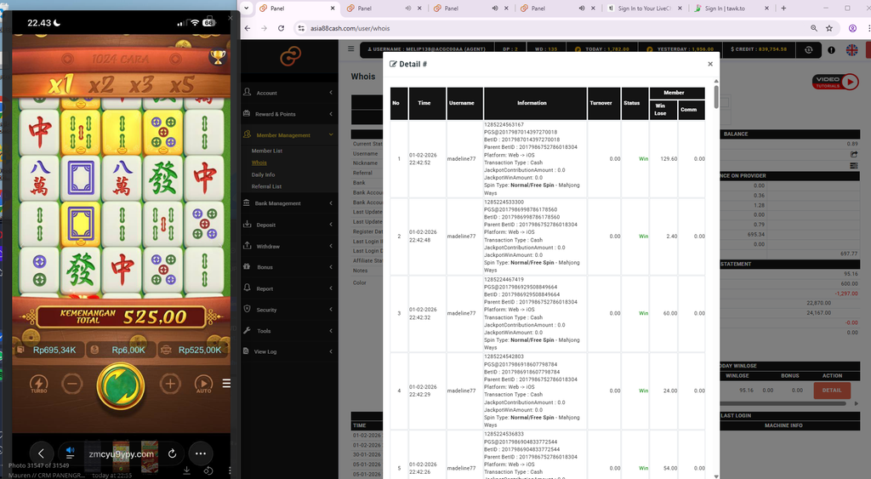
Task: Click the red DETAIL button
Action: 832,390
